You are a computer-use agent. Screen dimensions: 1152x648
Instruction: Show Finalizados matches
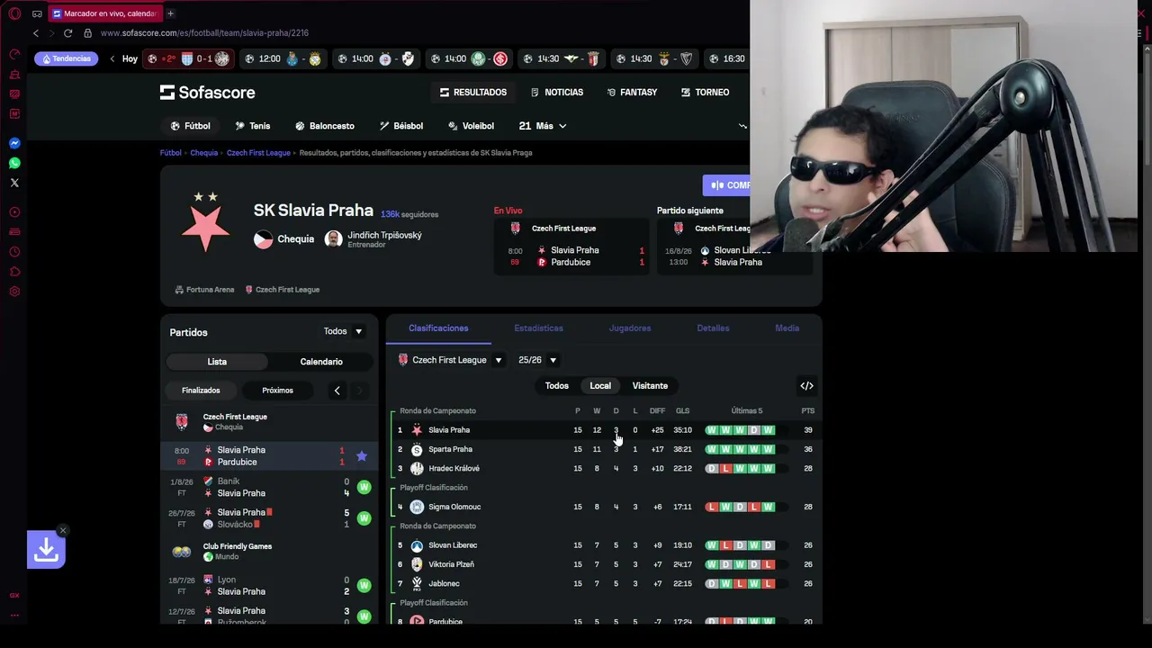pos(201,391)
